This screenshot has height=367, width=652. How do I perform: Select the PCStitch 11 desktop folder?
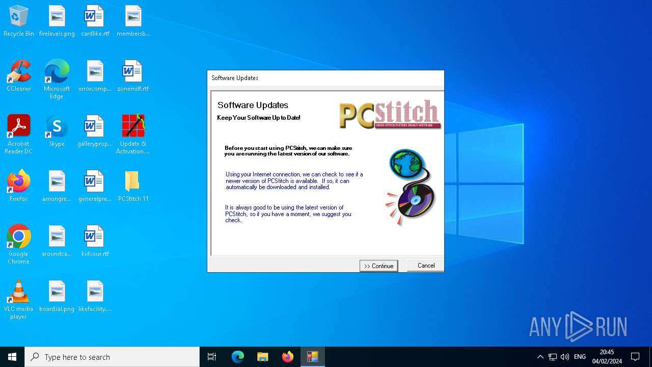pyautogui.click(x=133, y=187)
